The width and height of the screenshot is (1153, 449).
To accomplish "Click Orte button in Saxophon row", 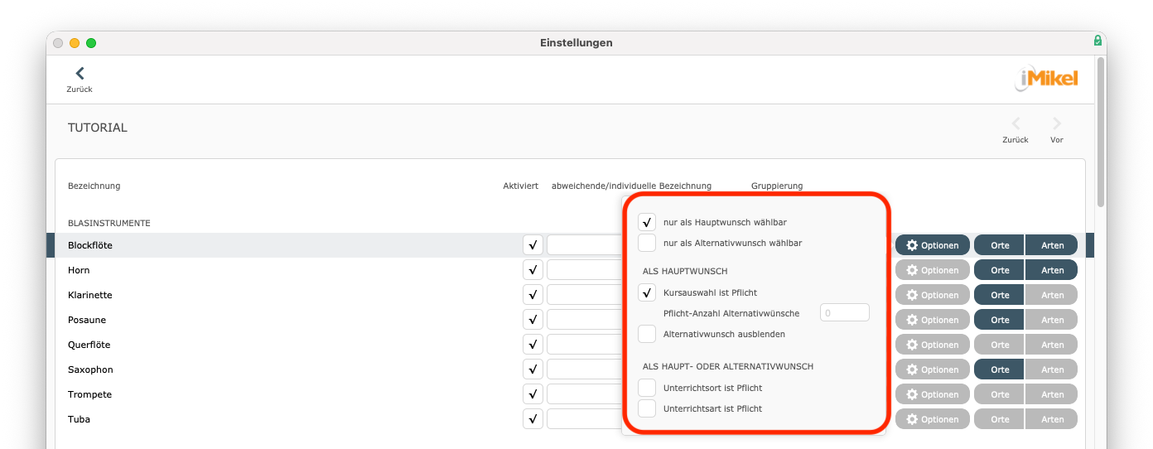I will [x=1000, y=369].
